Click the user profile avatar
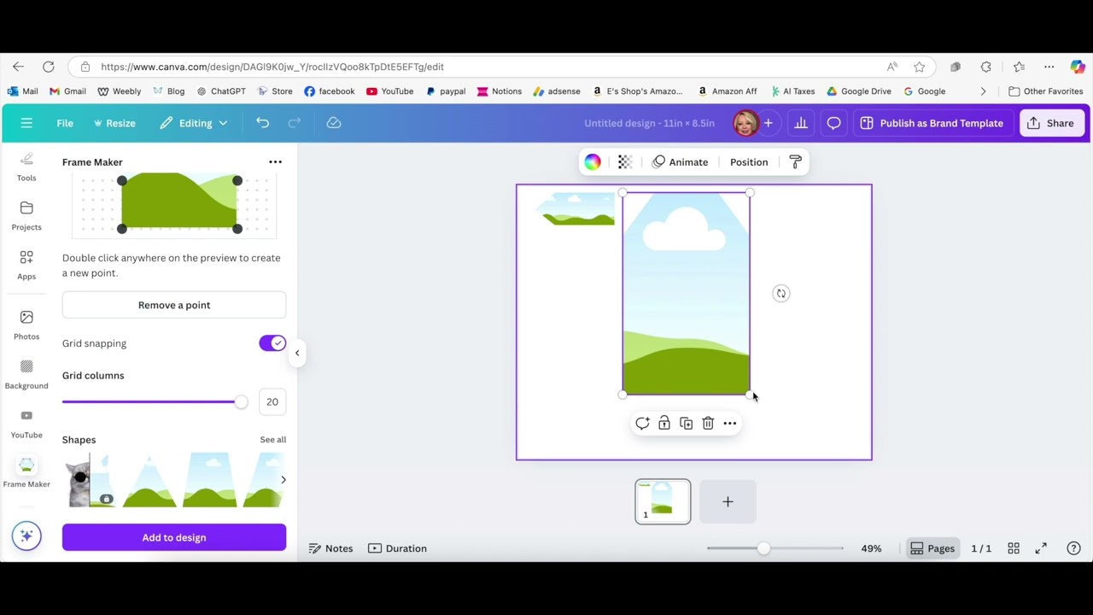The height and width of the screenshot is (615, 1093). pos(745,123)
